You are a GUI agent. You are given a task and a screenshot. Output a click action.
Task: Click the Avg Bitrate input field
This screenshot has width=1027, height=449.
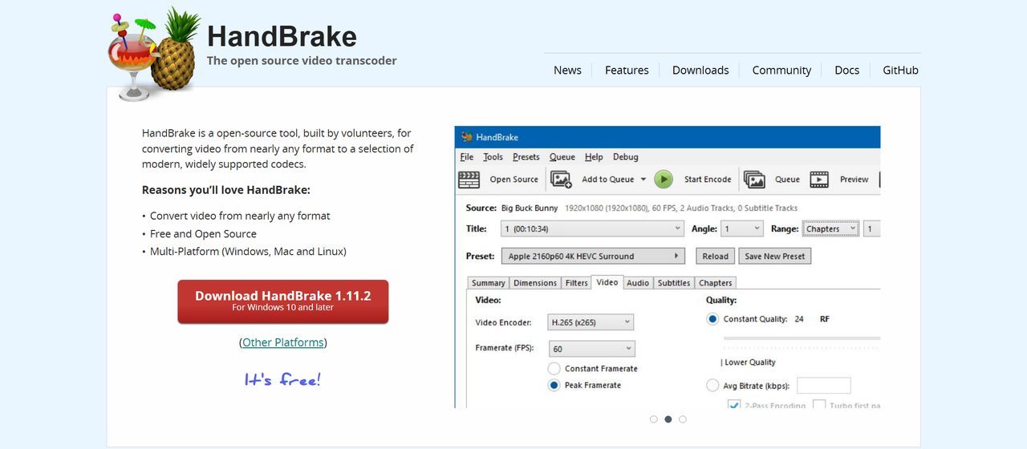pyautogui.click(x=824, y=386)
